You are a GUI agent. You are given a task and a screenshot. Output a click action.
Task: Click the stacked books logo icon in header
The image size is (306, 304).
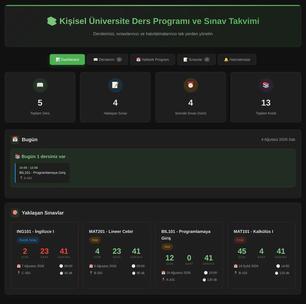tap(52, 21)
